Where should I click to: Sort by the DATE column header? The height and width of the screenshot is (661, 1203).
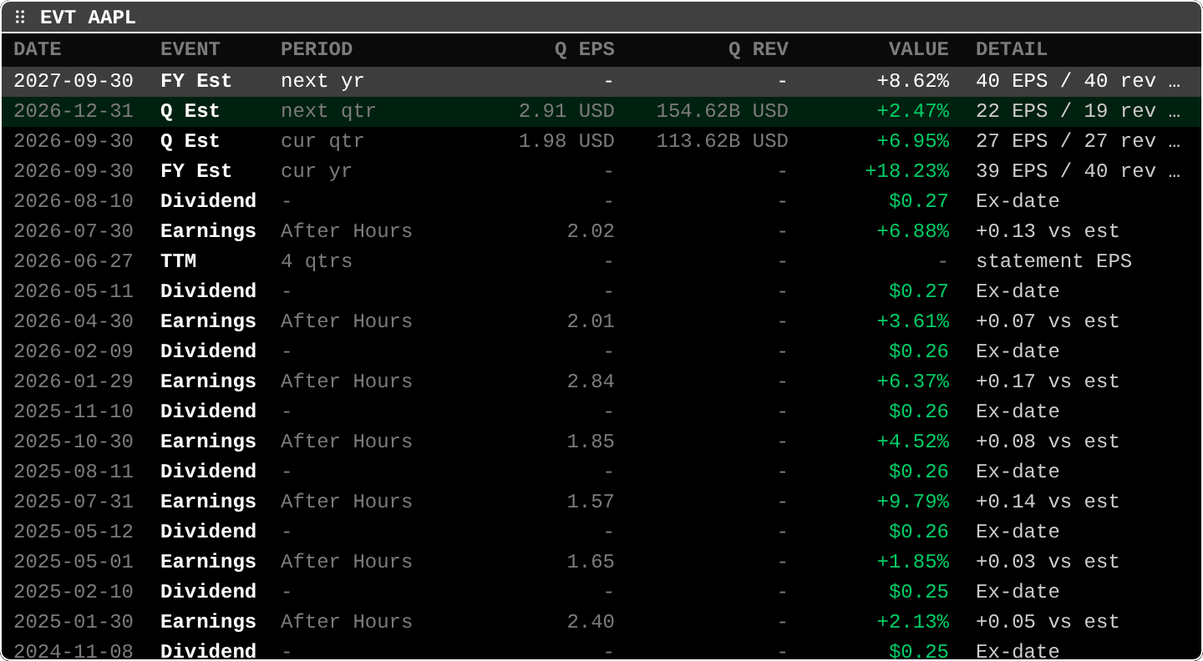click(38, 49)
